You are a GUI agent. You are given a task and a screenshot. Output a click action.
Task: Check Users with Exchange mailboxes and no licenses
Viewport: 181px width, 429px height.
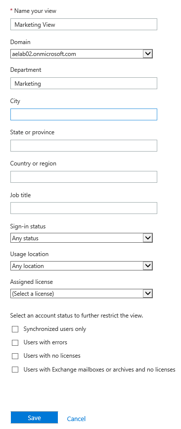point(15,370)
